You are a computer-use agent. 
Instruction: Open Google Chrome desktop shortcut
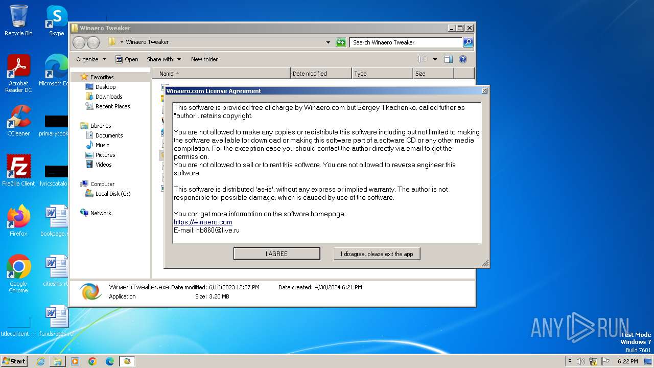(18, 274)
